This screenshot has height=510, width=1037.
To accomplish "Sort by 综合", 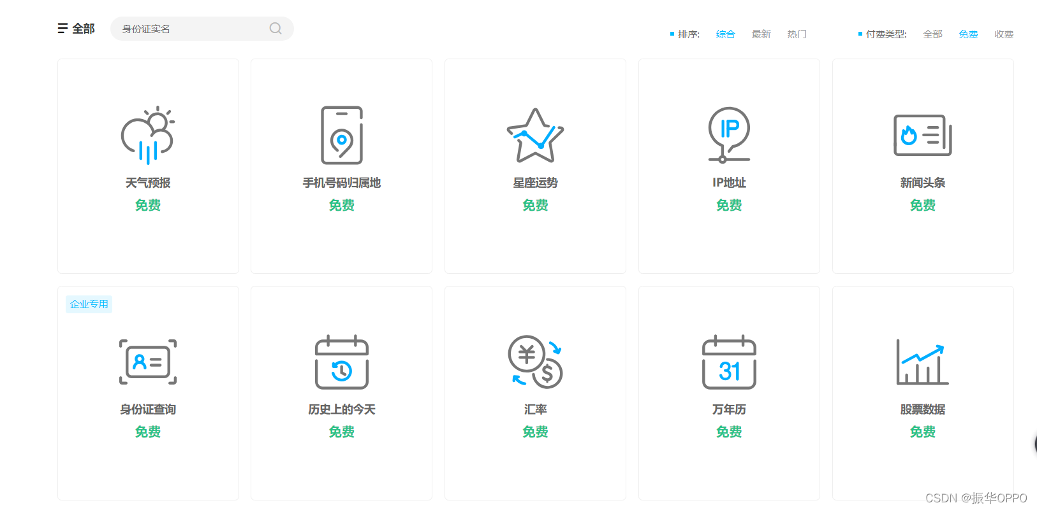I will (726, 34).
